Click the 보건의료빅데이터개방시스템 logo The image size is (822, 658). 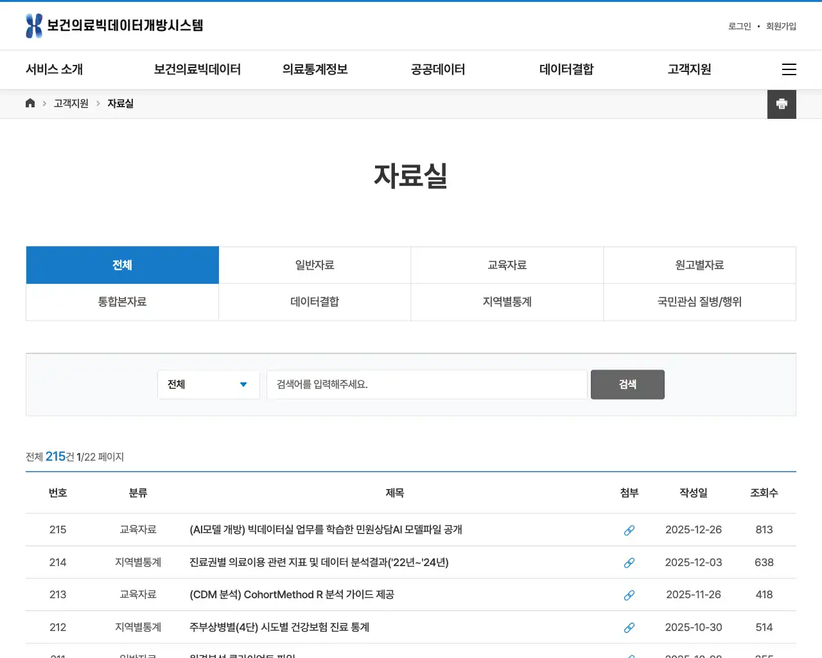pos(114,26)
